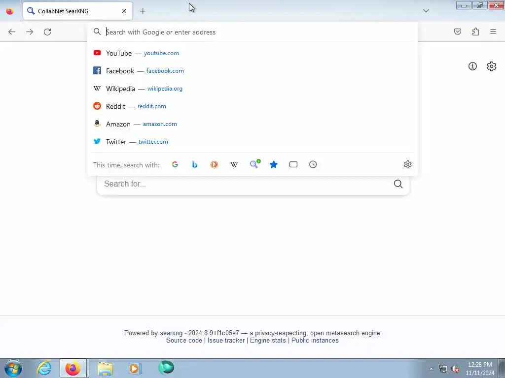Choose the Facebook suggestion
The width and height of the screenshot is (505, 378).
pos(252,71)
